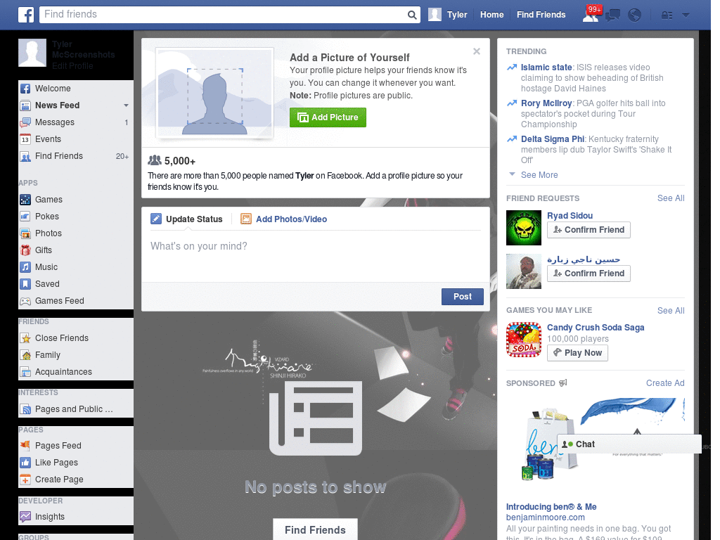720x540 pixels.
Task: Open the globe notifications icon
Action: click(635, 15)
